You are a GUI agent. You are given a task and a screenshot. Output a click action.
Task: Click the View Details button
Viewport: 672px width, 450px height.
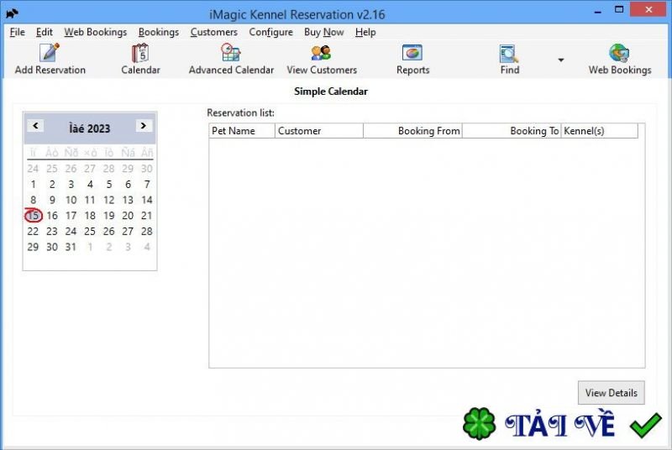(612, 393)
